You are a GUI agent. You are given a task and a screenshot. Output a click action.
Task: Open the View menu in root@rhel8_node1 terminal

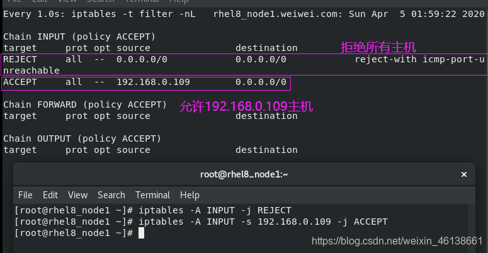click(78, 195)
